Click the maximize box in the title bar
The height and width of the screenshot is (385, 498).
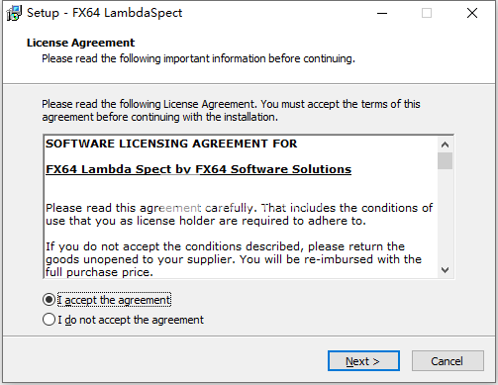coord(427,13)
